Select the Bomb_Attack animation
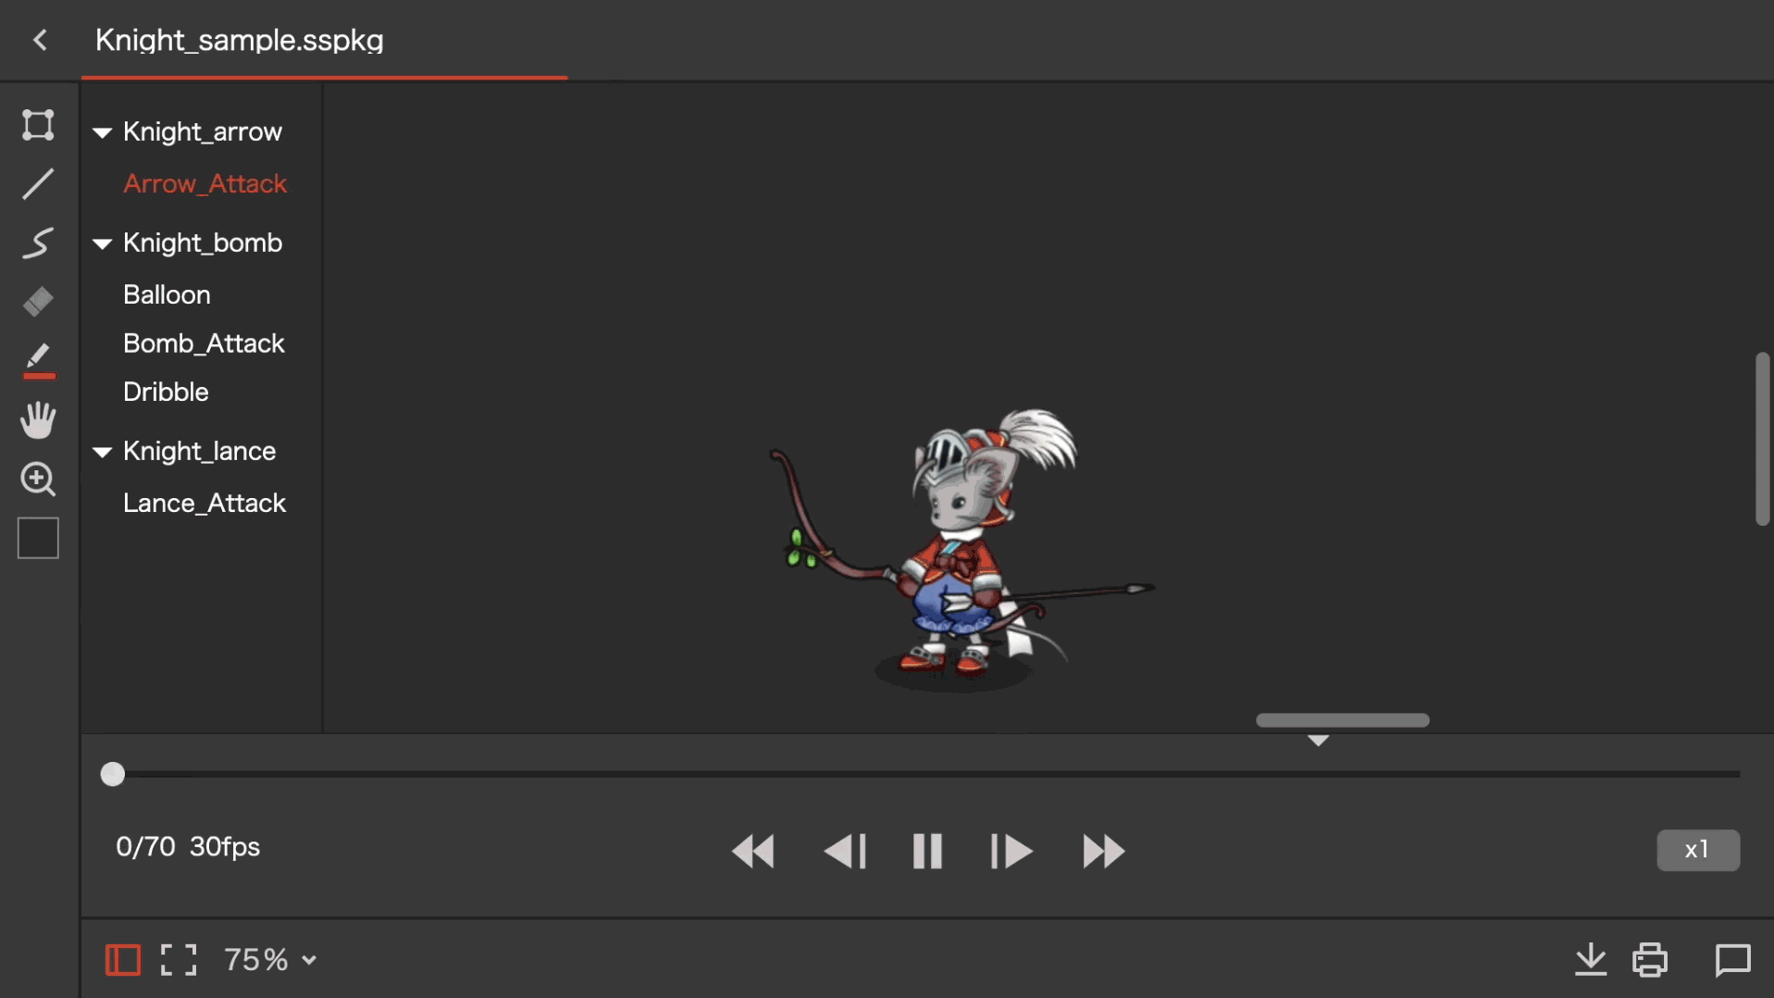Screen dimensions: 1774x998 (x=204, y=343)
